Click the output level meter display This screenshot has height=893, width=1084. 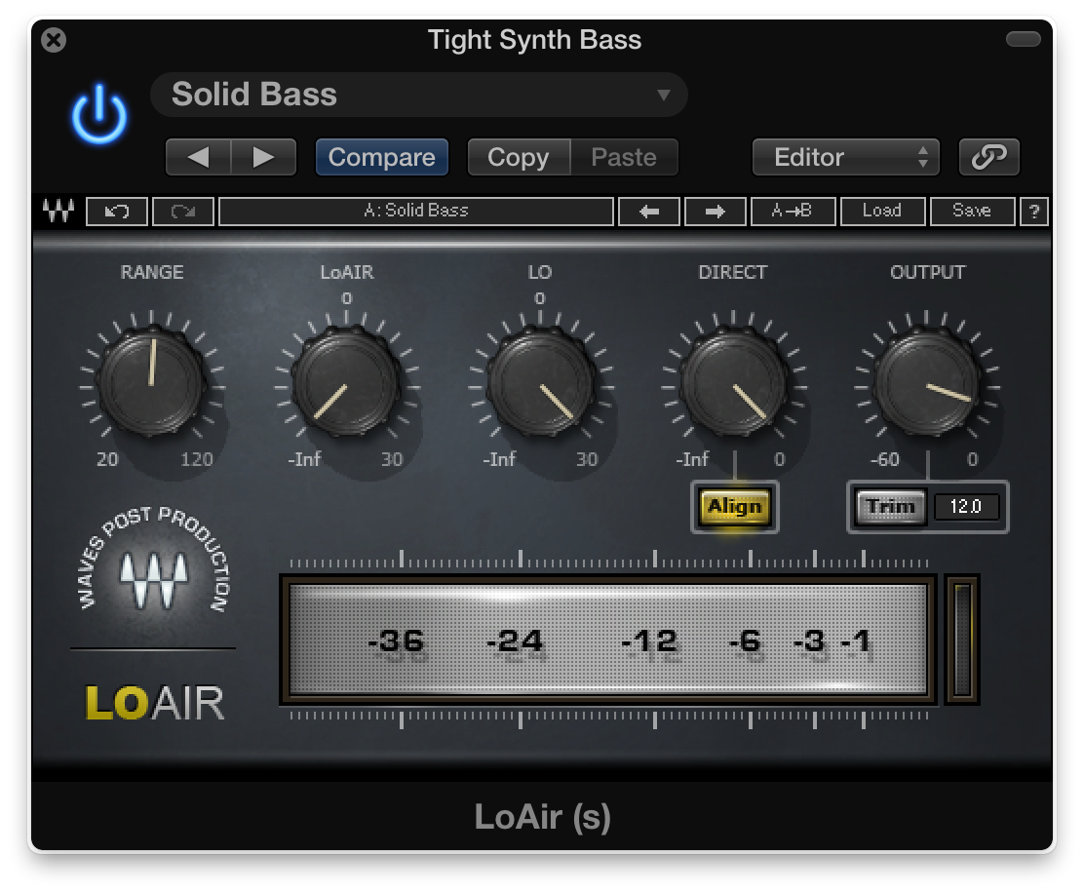(x=608, y=640)
